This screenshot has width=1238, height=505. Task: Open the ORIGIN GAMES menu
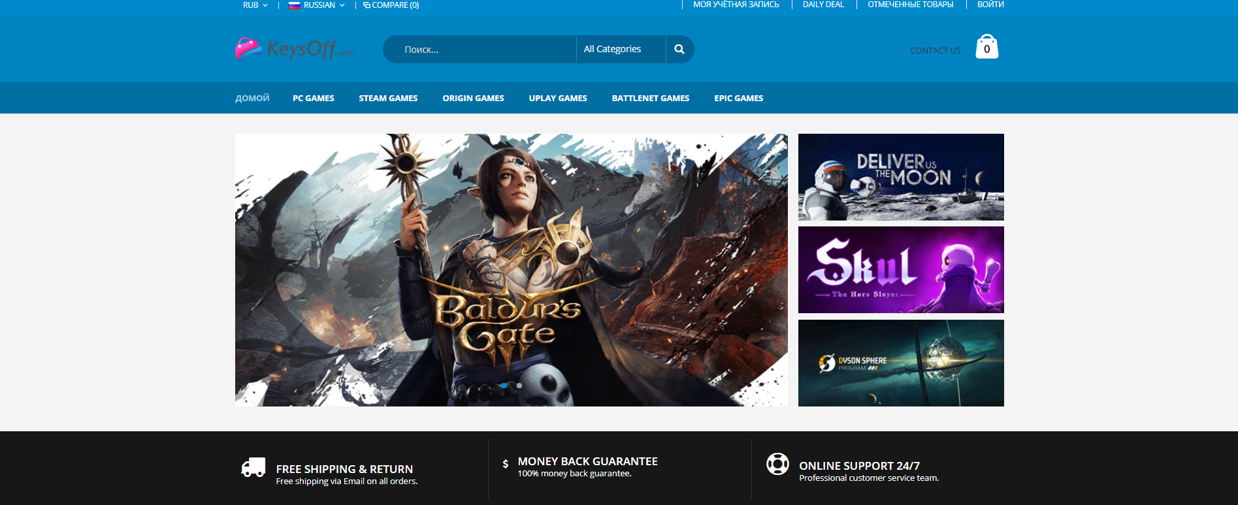coord(474,98)
